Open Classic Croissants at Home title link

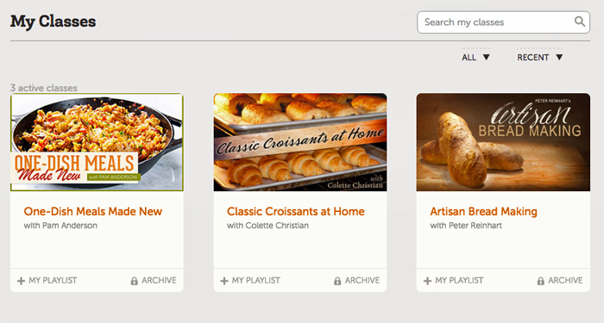295,212
